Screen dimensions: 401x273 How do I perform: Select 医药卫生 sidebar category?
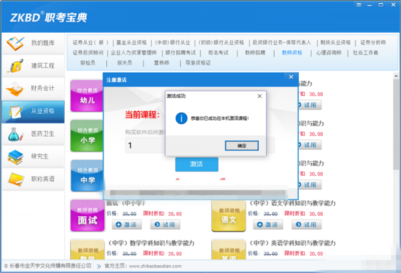(x=33, y=133)
